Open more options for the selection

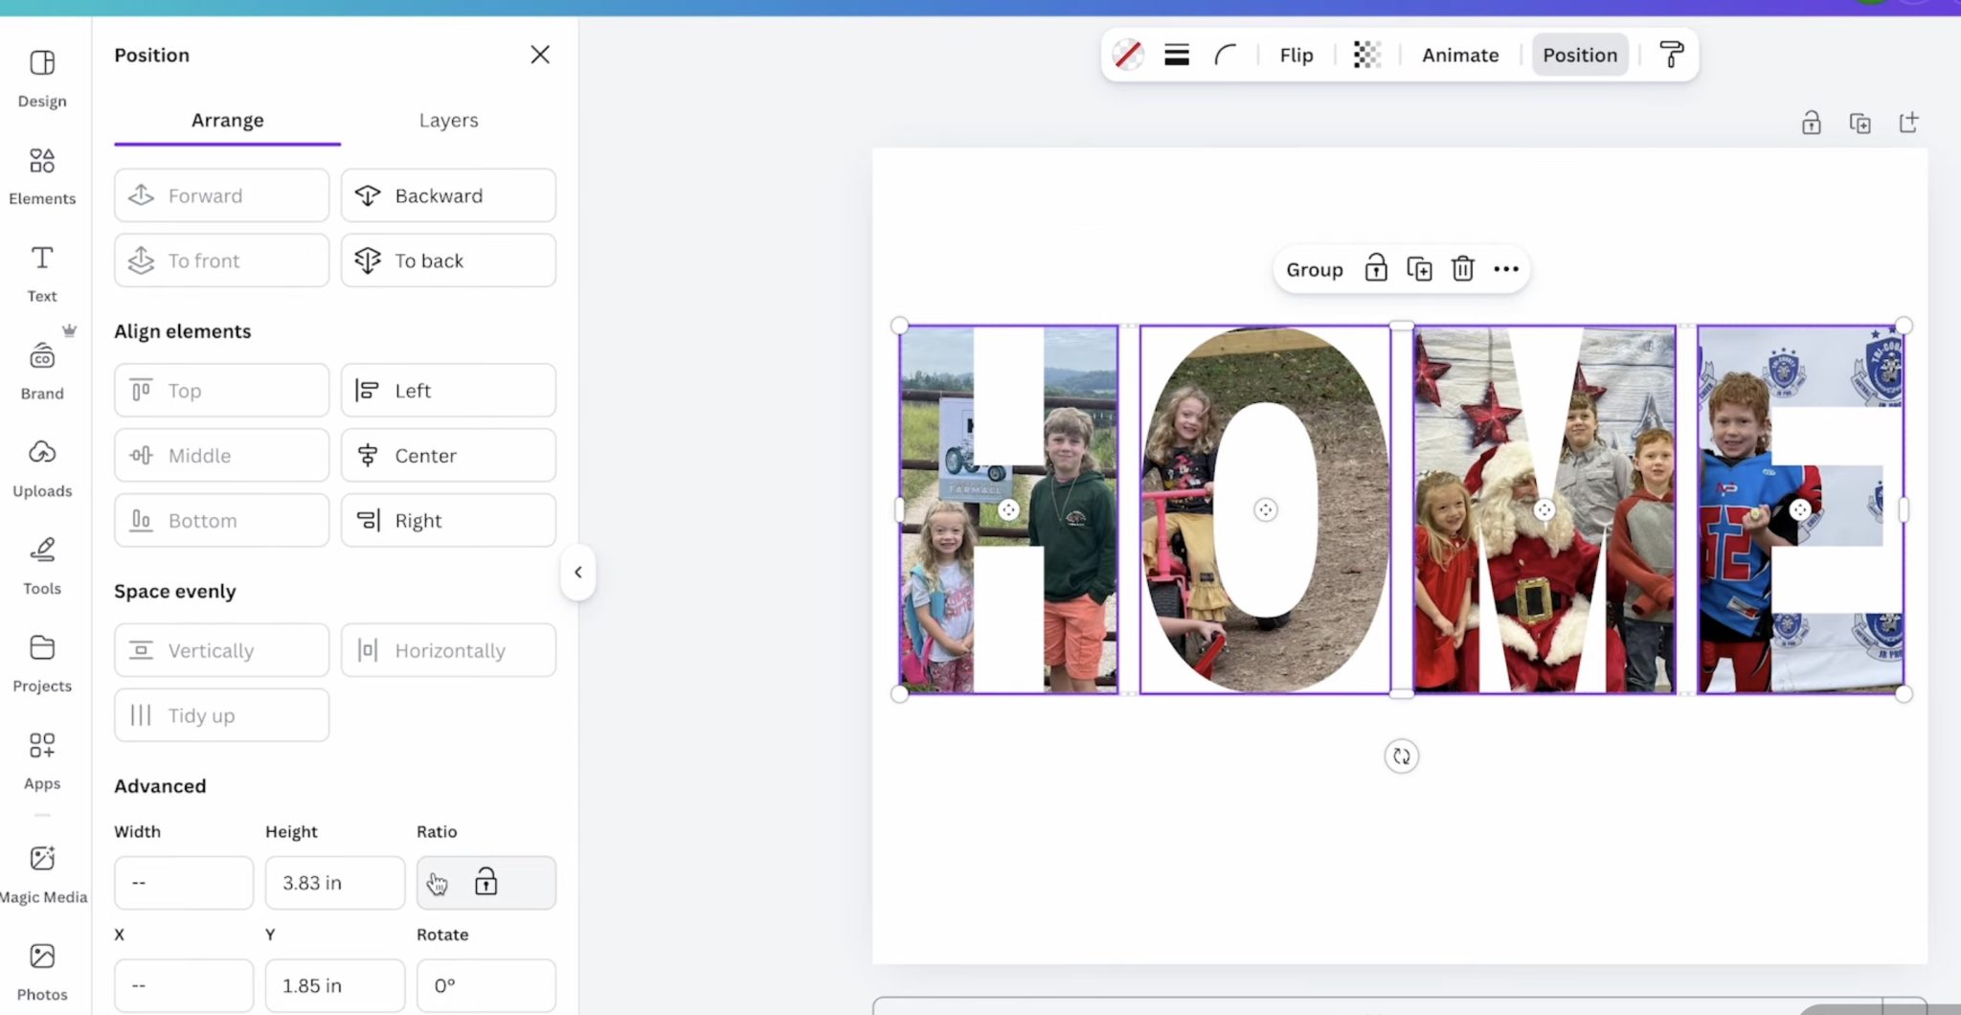coord(1505,269)
